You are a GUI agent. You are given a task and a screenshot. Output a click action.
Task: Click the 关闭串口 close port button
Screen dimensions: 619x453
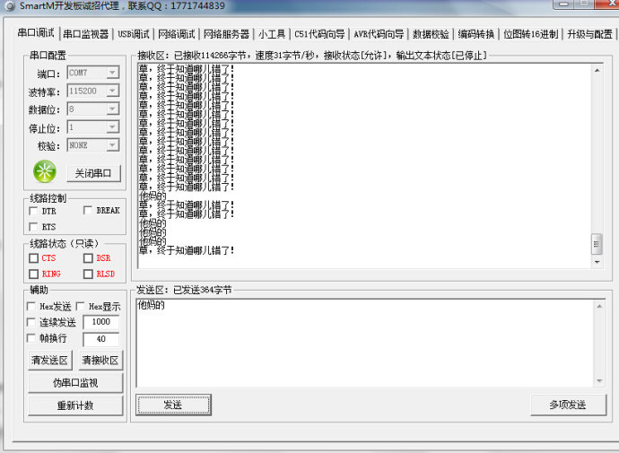(93, 173)
